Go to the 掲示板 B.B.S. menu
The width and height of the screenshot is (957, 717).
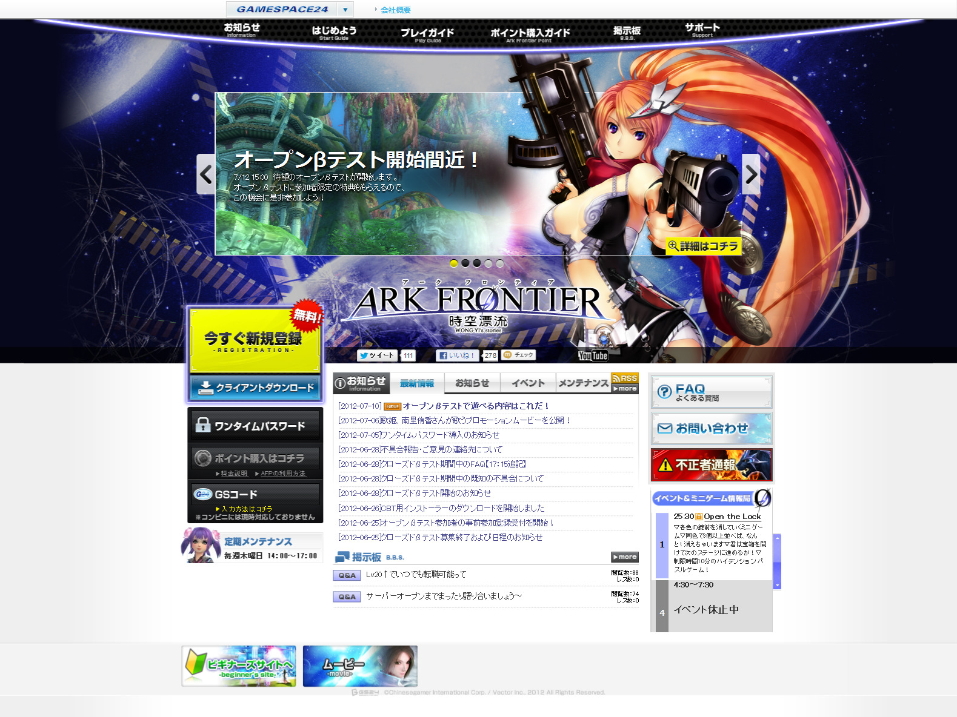[x=627, y=33]
